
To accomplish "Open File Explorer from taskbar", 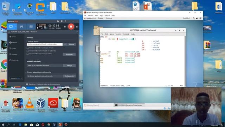I will 26,125.
